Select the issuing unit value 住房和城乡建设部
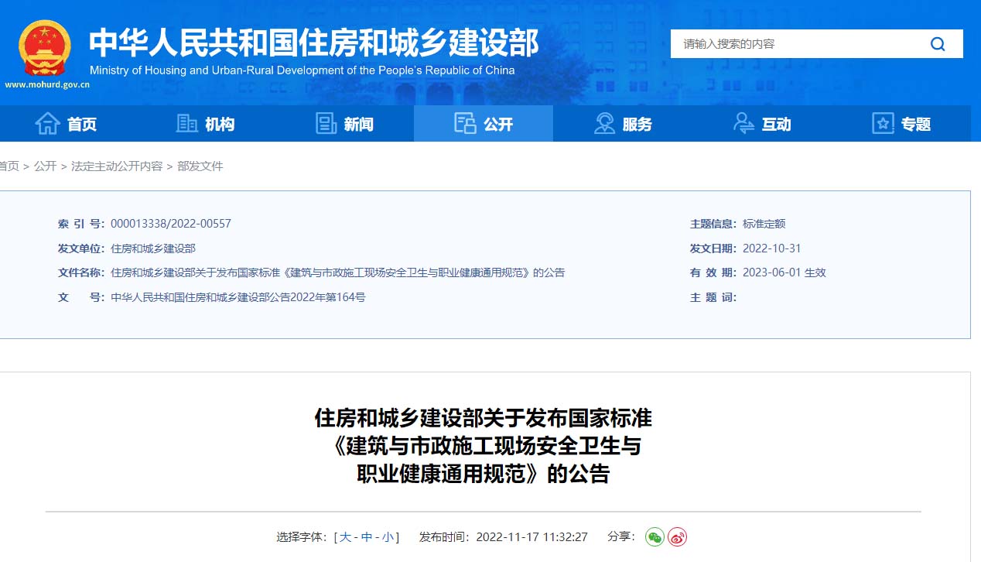Image resolution: width=981 pixels, height=562 pixels. [153, 248]
